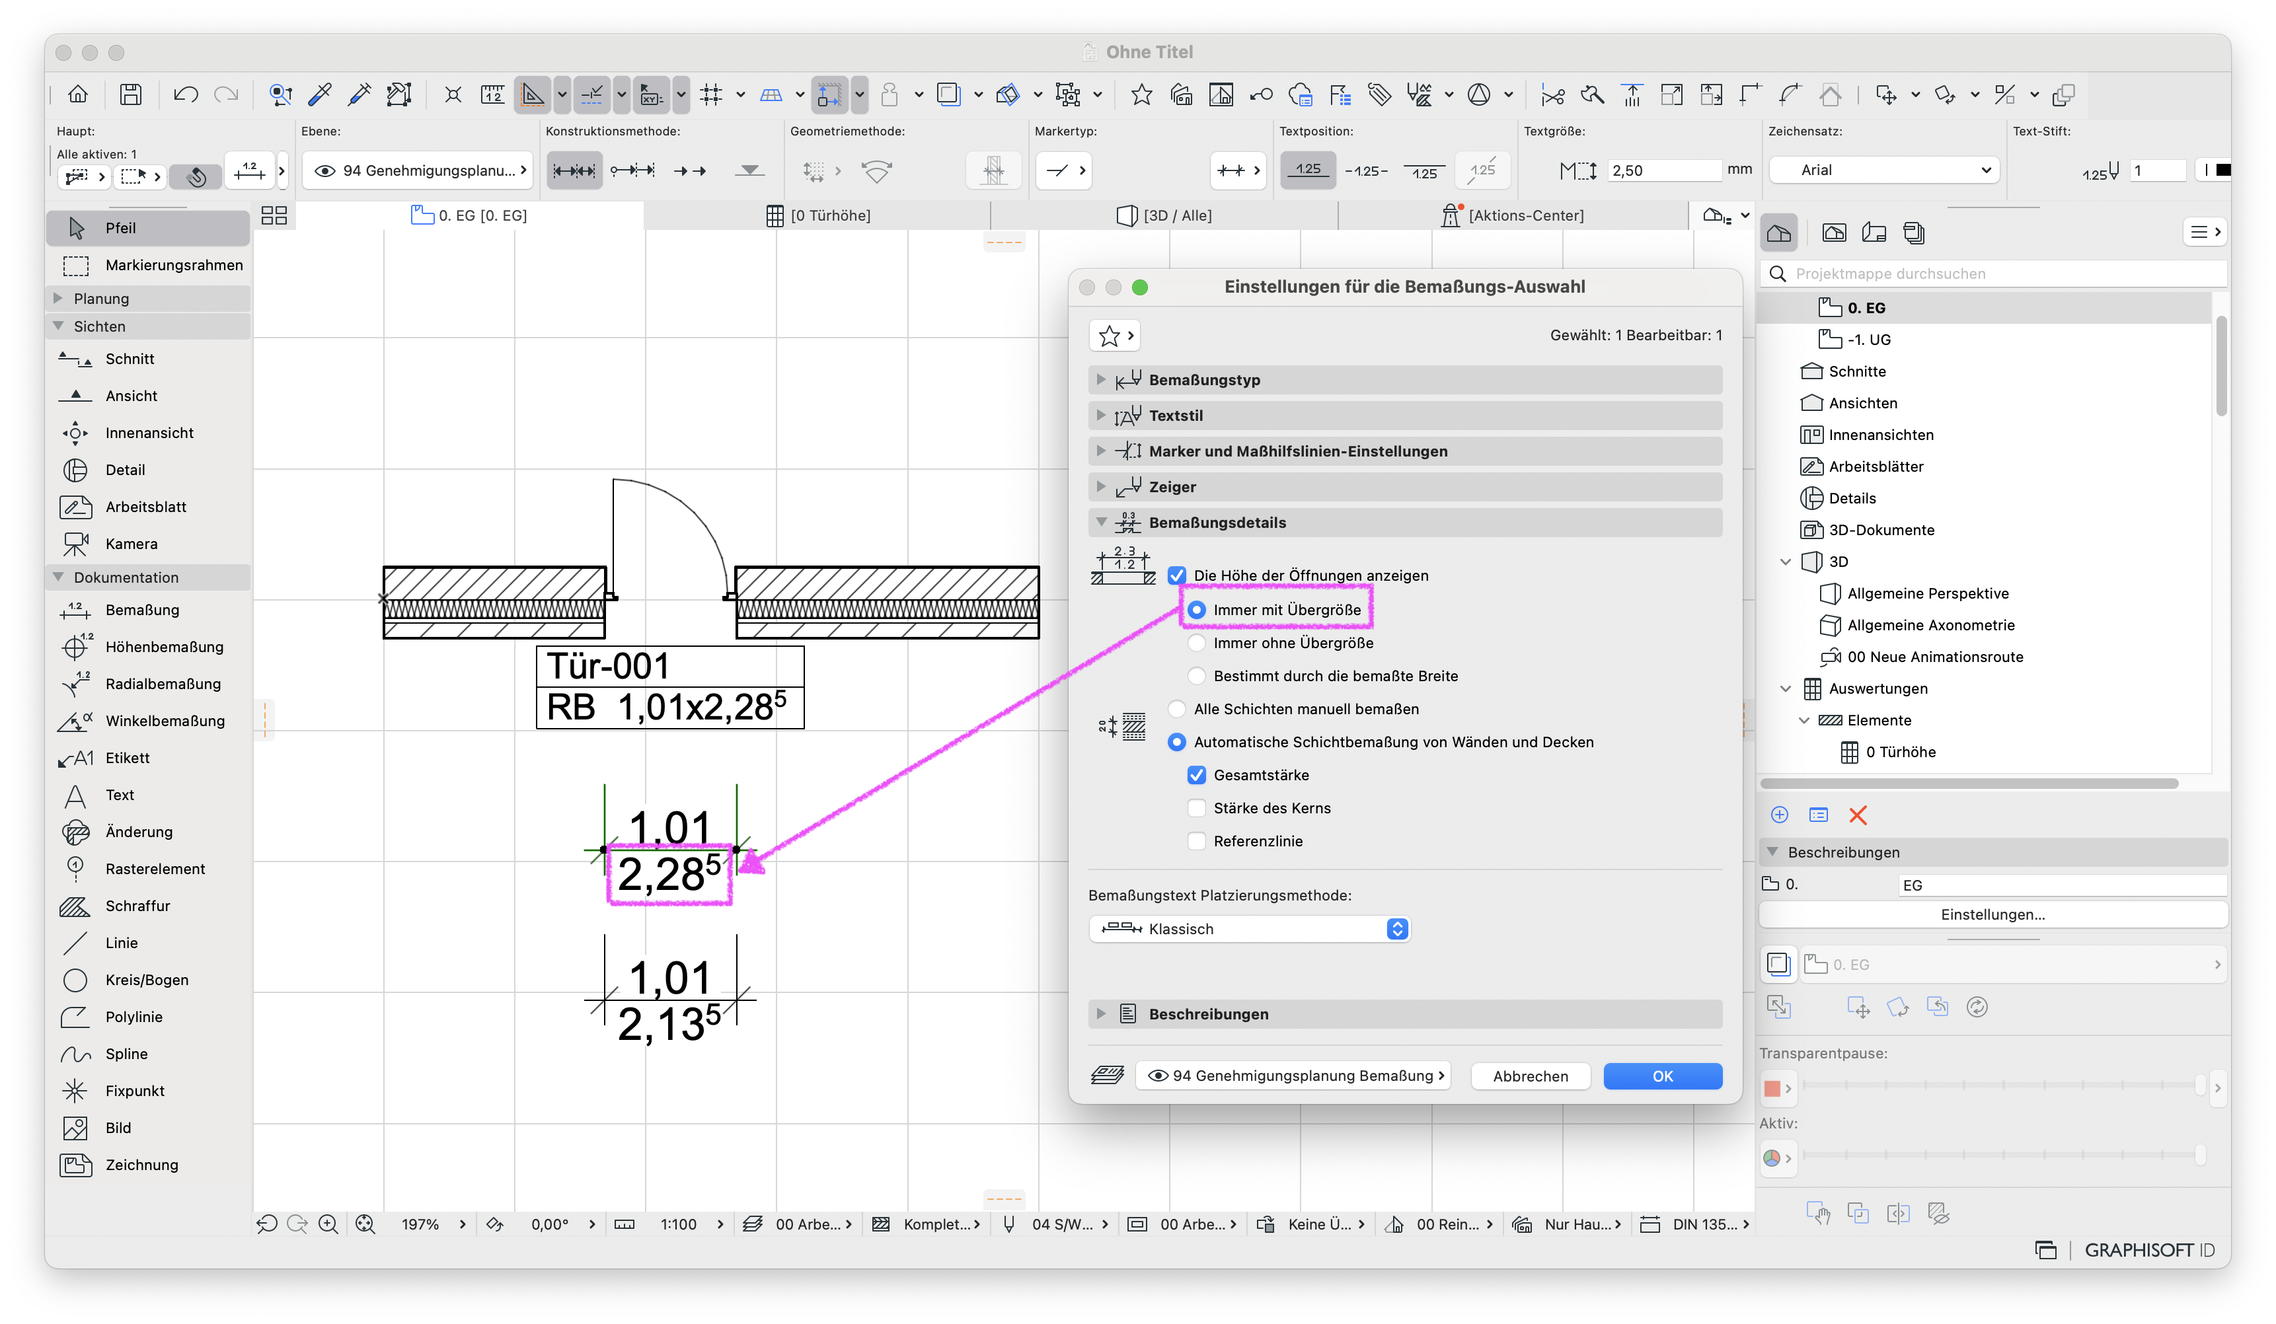The image size is (2276, 1324).
Task: Select the Pfeil arrow tool
Action: coord(147,227)
